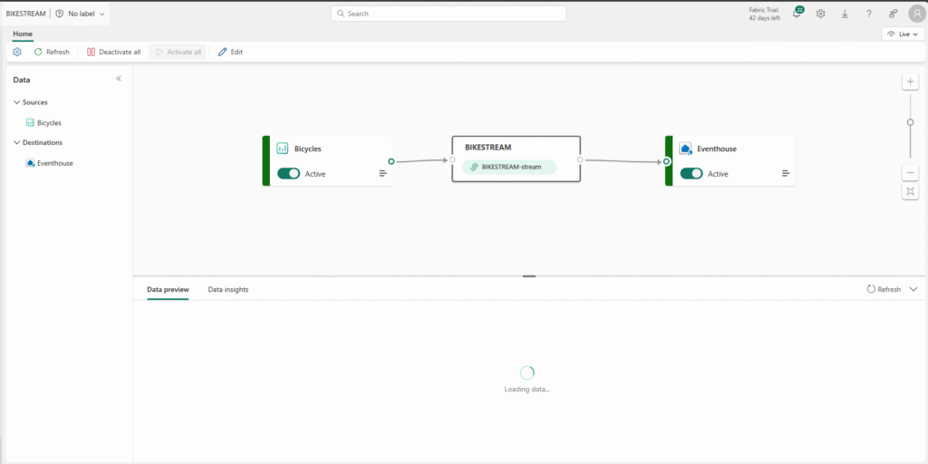Click the canvas zoom slider handle
This screenshot has width=928, height=464.
[x=910, y=122]
